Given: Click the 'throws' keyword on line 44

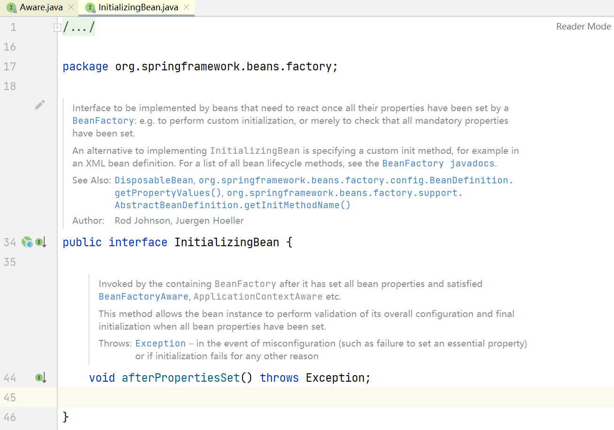Looking at the screenshot, I should click(279, 378).
